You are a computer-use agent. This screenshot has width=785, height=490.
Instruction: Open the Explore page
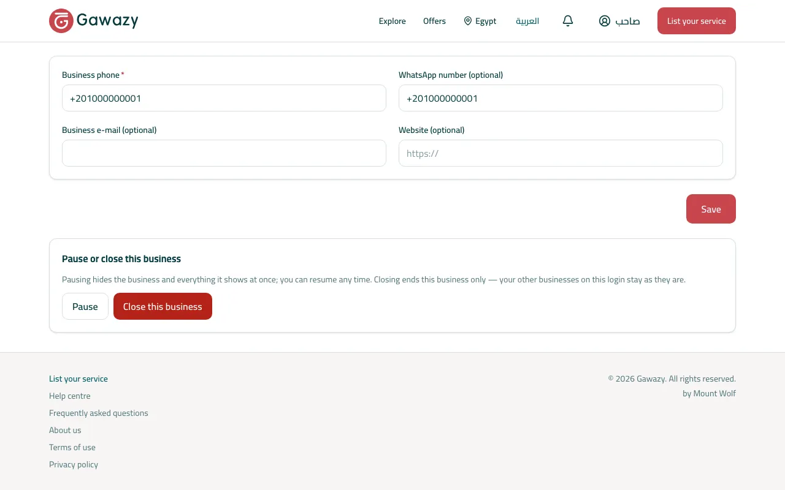392,21
